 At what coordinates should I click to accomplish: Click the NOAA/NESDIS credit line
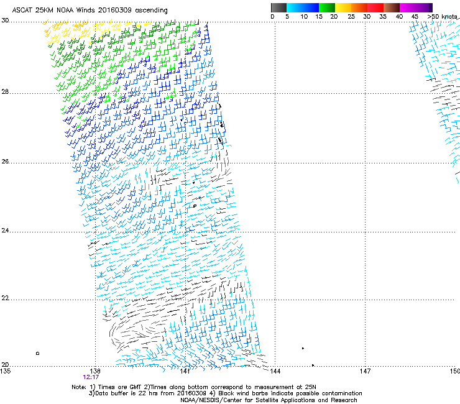[269, 400]
